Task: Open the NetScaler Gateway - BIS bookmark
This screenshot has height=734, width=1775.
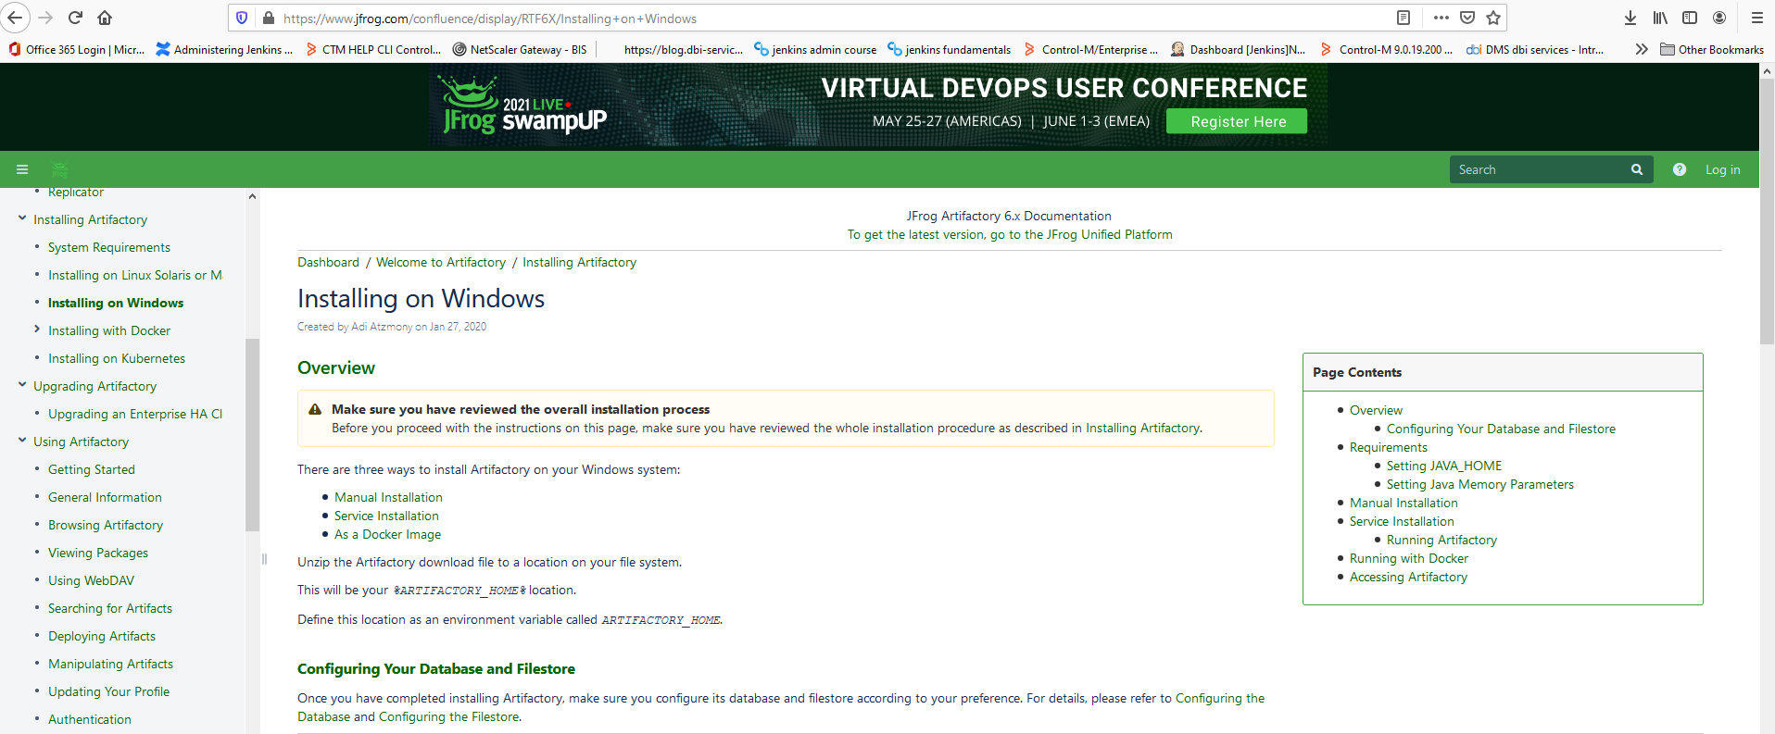Action: [x=520, y=49]
